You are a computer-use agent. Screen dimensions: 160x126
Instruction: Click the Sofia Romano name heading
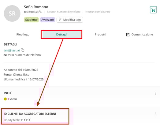point(36,7)
